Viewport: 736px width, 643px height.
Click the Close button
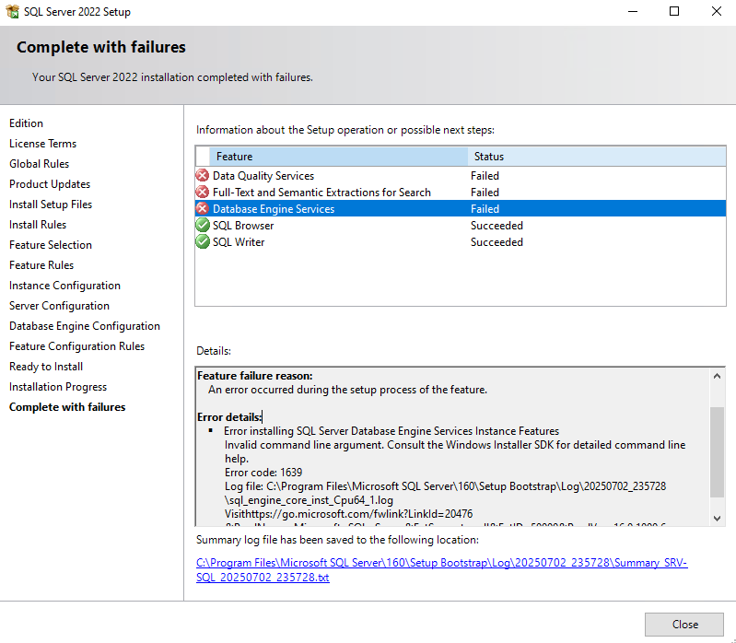(x=683, y=625)
